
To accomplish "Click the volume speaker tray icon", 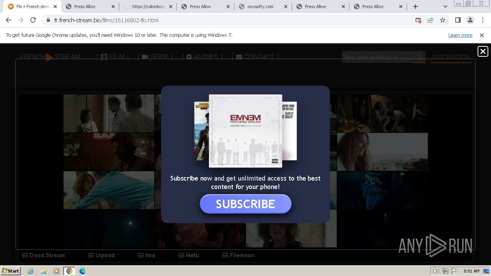I will click(x=436, y=271).
